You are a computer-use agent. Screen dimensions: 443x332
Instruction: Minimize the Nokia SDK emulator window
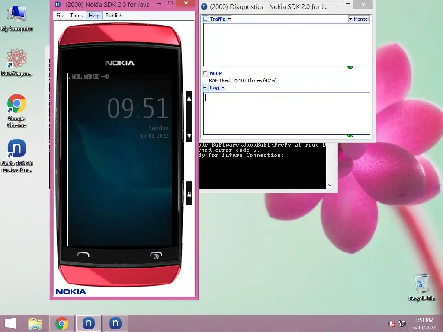point(159,3)
